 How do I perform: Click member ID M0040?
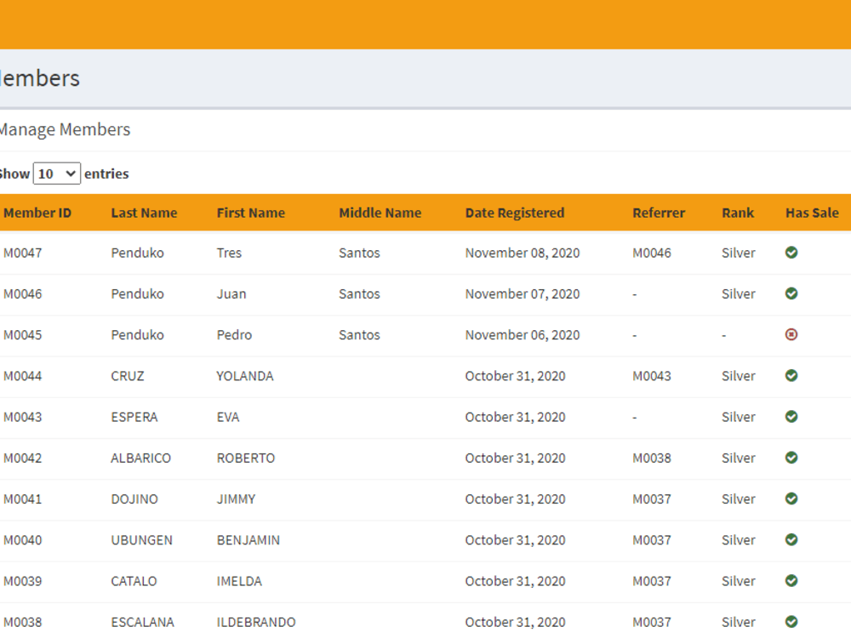point(23,540)
